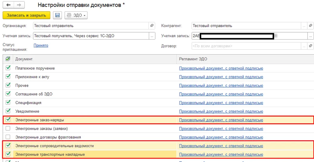Click the Договор field placeholder

point(246,46)
